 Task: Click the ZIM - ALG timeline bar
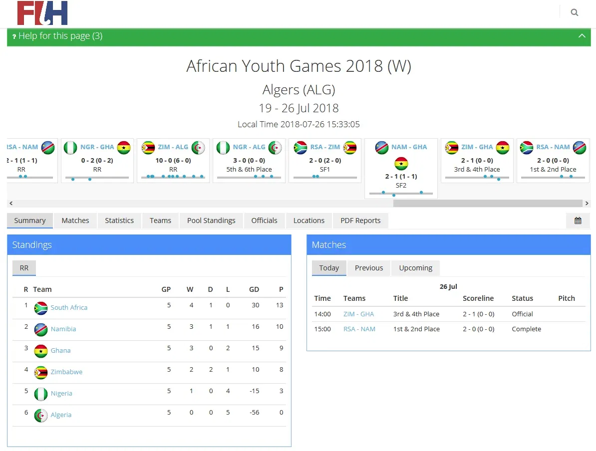(173, 177)
